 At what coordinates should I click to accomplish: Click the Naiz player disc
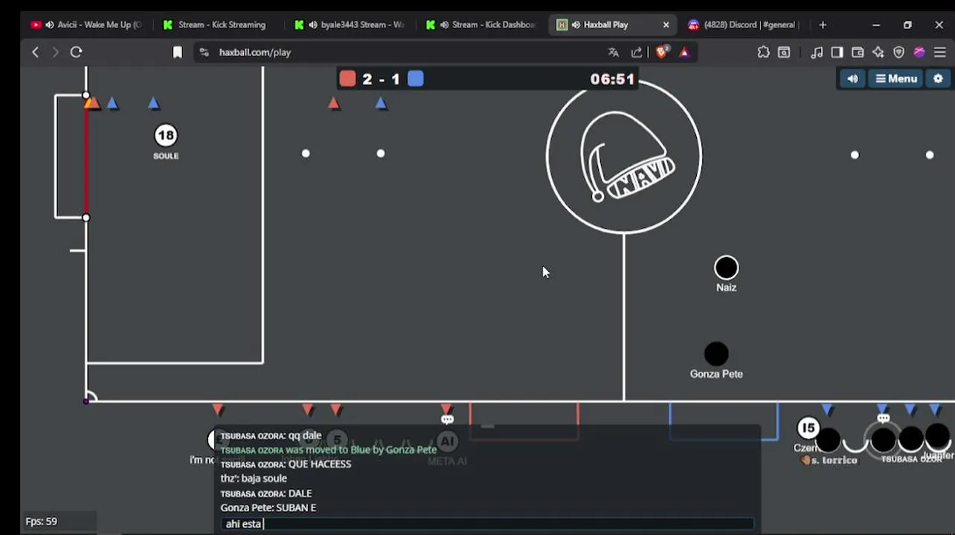pos(727,268)
